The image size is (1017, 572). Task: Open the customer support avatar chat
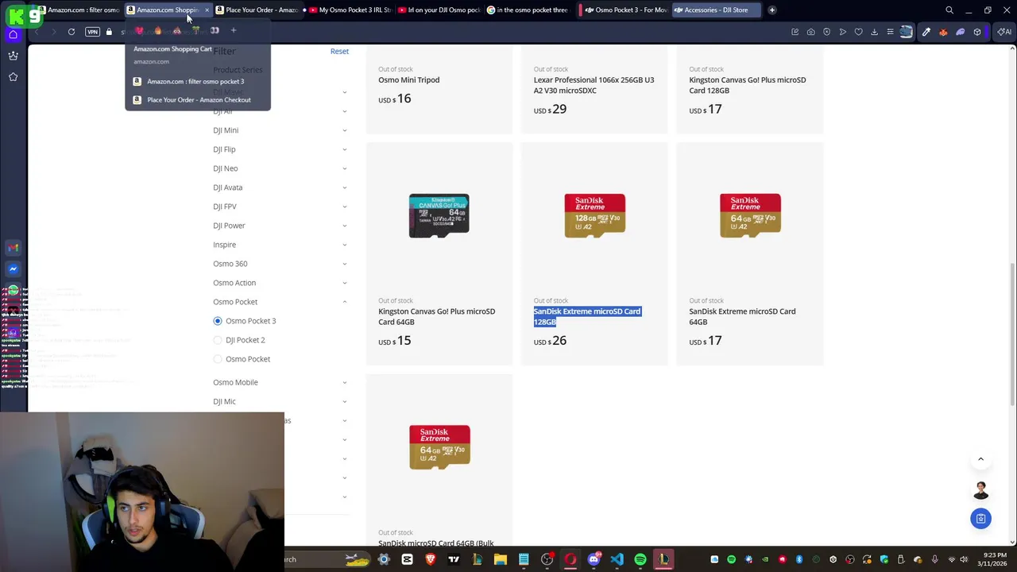tap(980, 490)
